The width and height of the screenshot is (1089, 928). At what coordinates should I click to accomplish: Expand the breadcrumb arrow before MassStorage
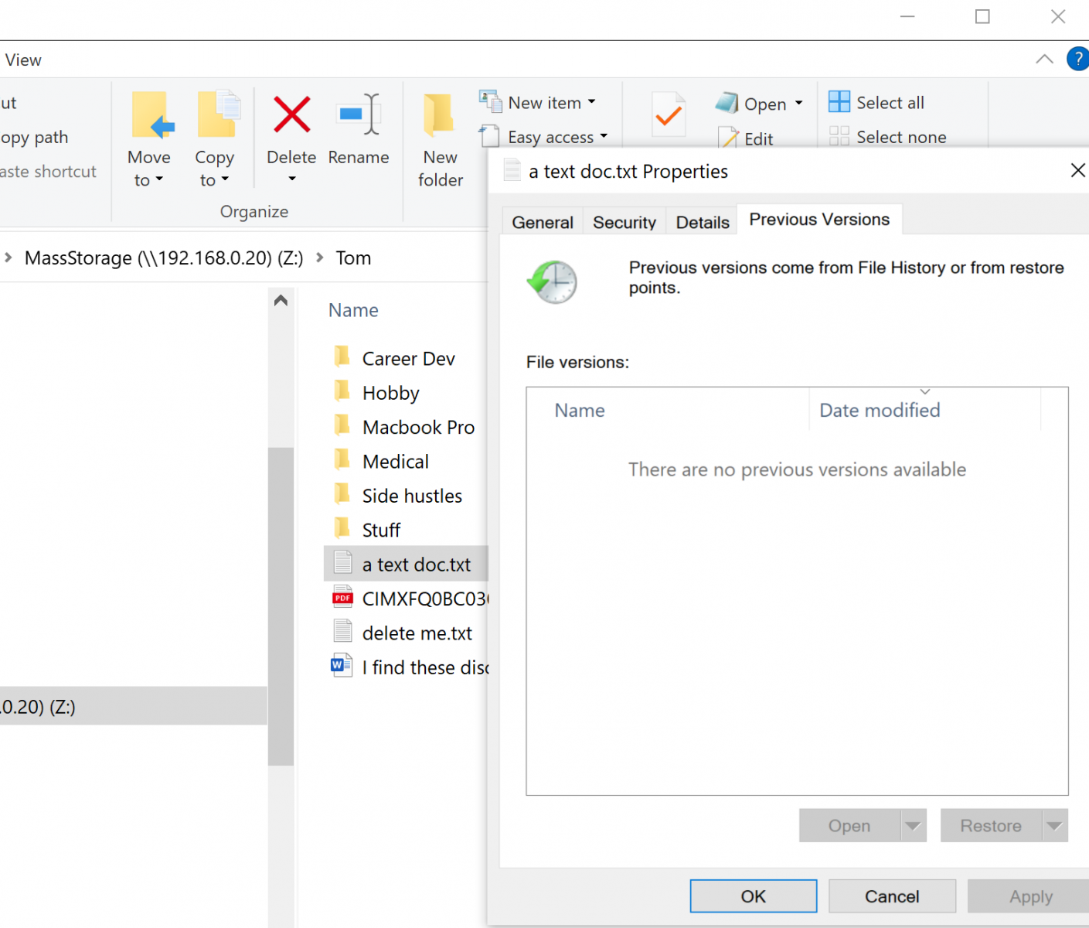pos(8,258)
